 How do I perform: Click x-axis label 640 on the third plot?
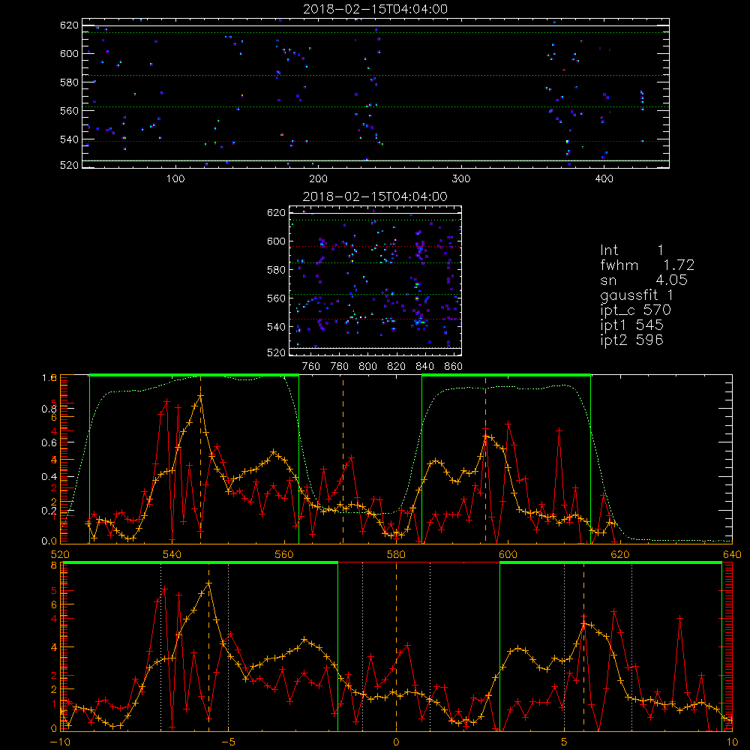click(x=732, y=554)
